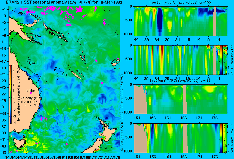Click the lat=-22 temperature section title
234x159 pixels.
[180, 81]
